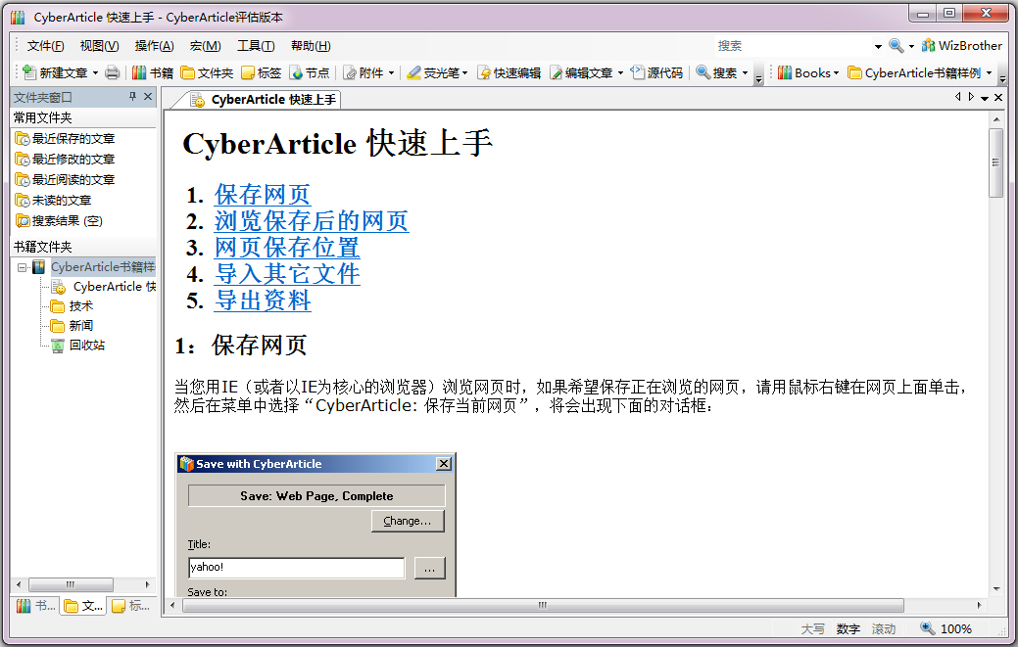The width and height of the screenshot is (1018, 647).
Task: Open the 回收站 recycle bin
Action: click(x=78, y=345)
